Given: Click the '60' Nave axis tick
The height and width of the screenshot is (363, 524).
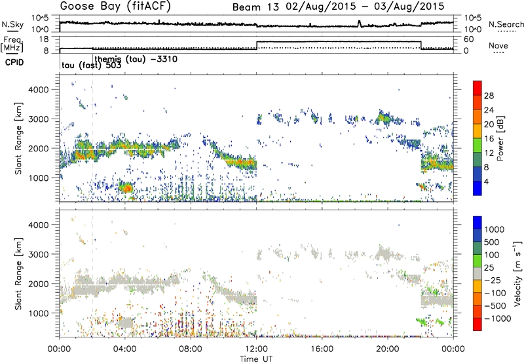Looking at the screenshot, I should pyautogui.click(x=469, y=39).
